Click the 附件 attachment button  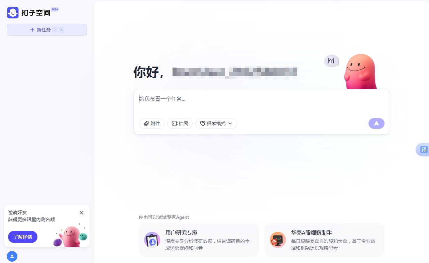[152, 123]
